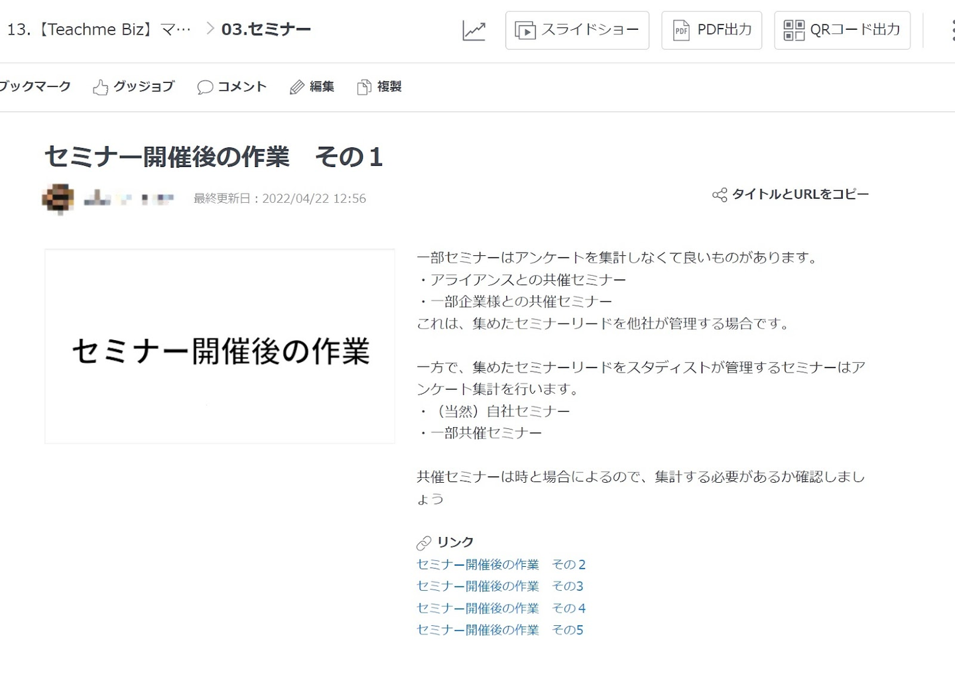
Task: Follow the セミナー開催後の作業 その４ link
Action: coord(501,608)
